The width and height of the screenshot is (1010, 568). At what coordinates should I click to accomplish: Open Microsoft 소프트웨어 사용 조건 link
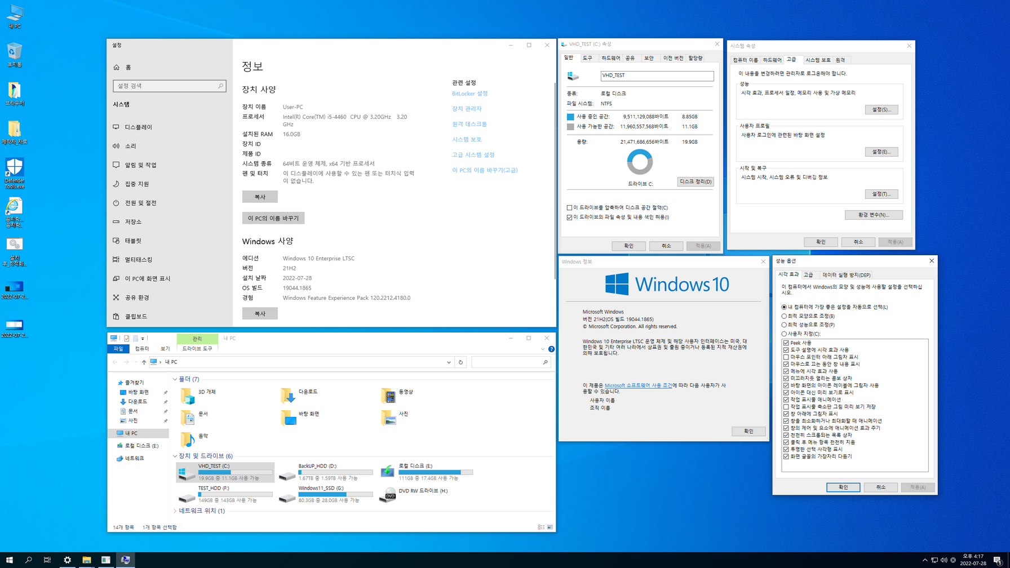coord(638,385)
